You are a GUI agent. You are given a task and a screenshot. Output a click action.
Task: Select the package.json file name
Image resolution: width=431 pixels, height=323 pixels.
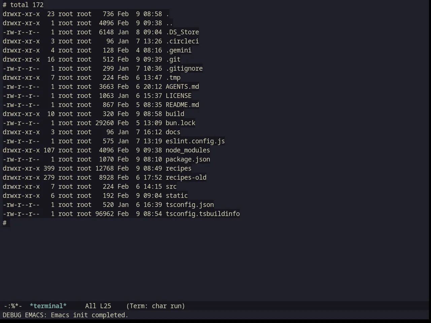pyautogui.click(x=188, y=159)
